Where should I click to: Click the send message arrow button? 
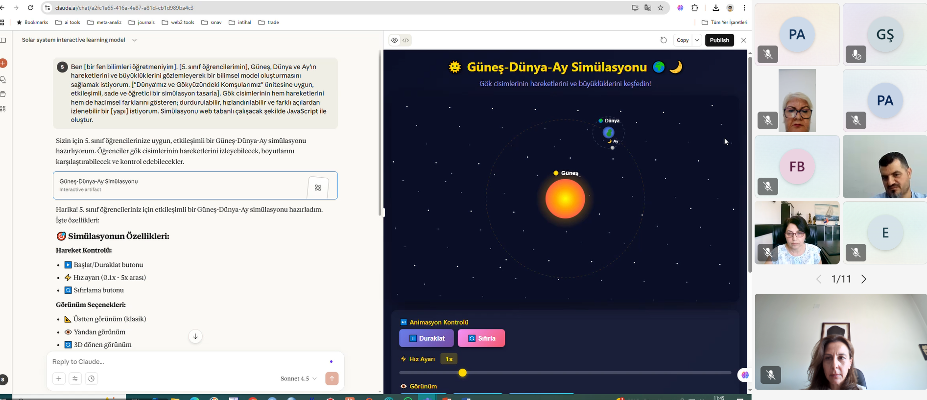[x=332, y=378]
